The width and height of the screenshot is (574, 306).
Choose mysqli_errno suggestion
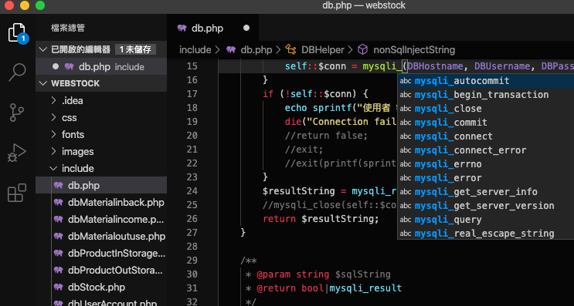click(486, 164)
